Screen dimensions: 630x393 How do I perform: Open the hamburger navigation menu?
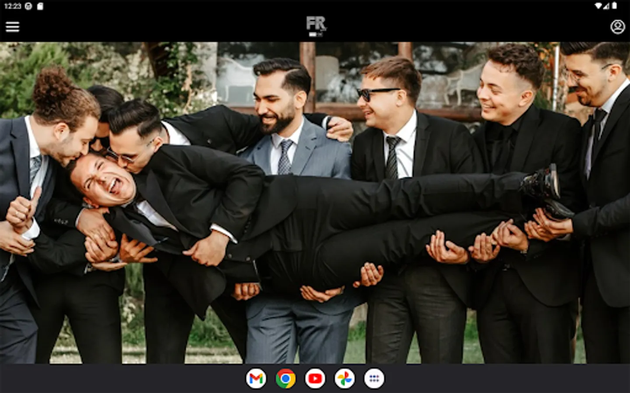[x=12, y=27]
